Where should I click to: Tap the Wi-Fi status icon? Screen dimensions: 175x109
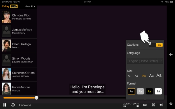[162, 2]
